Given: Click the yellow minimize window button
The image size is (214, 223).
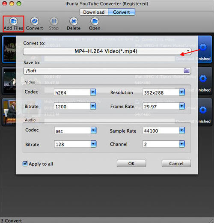Looking at the screenshot, I should (12, 3).
